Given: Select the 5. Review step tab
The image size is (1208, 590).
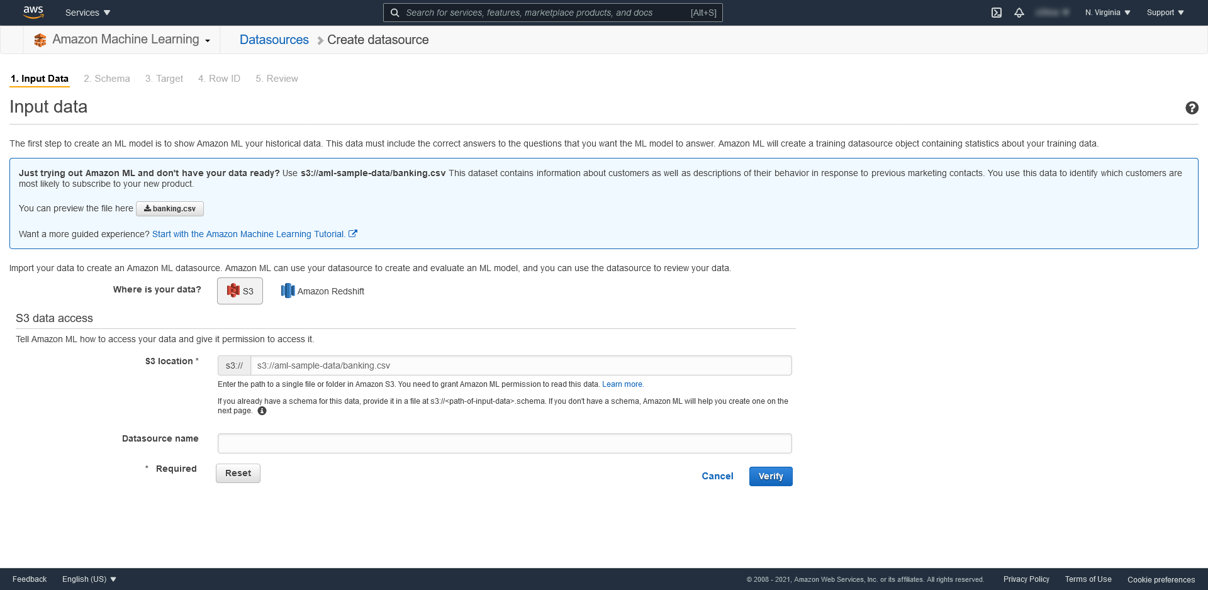Looking at the screenshot, I should pos(277,79).
